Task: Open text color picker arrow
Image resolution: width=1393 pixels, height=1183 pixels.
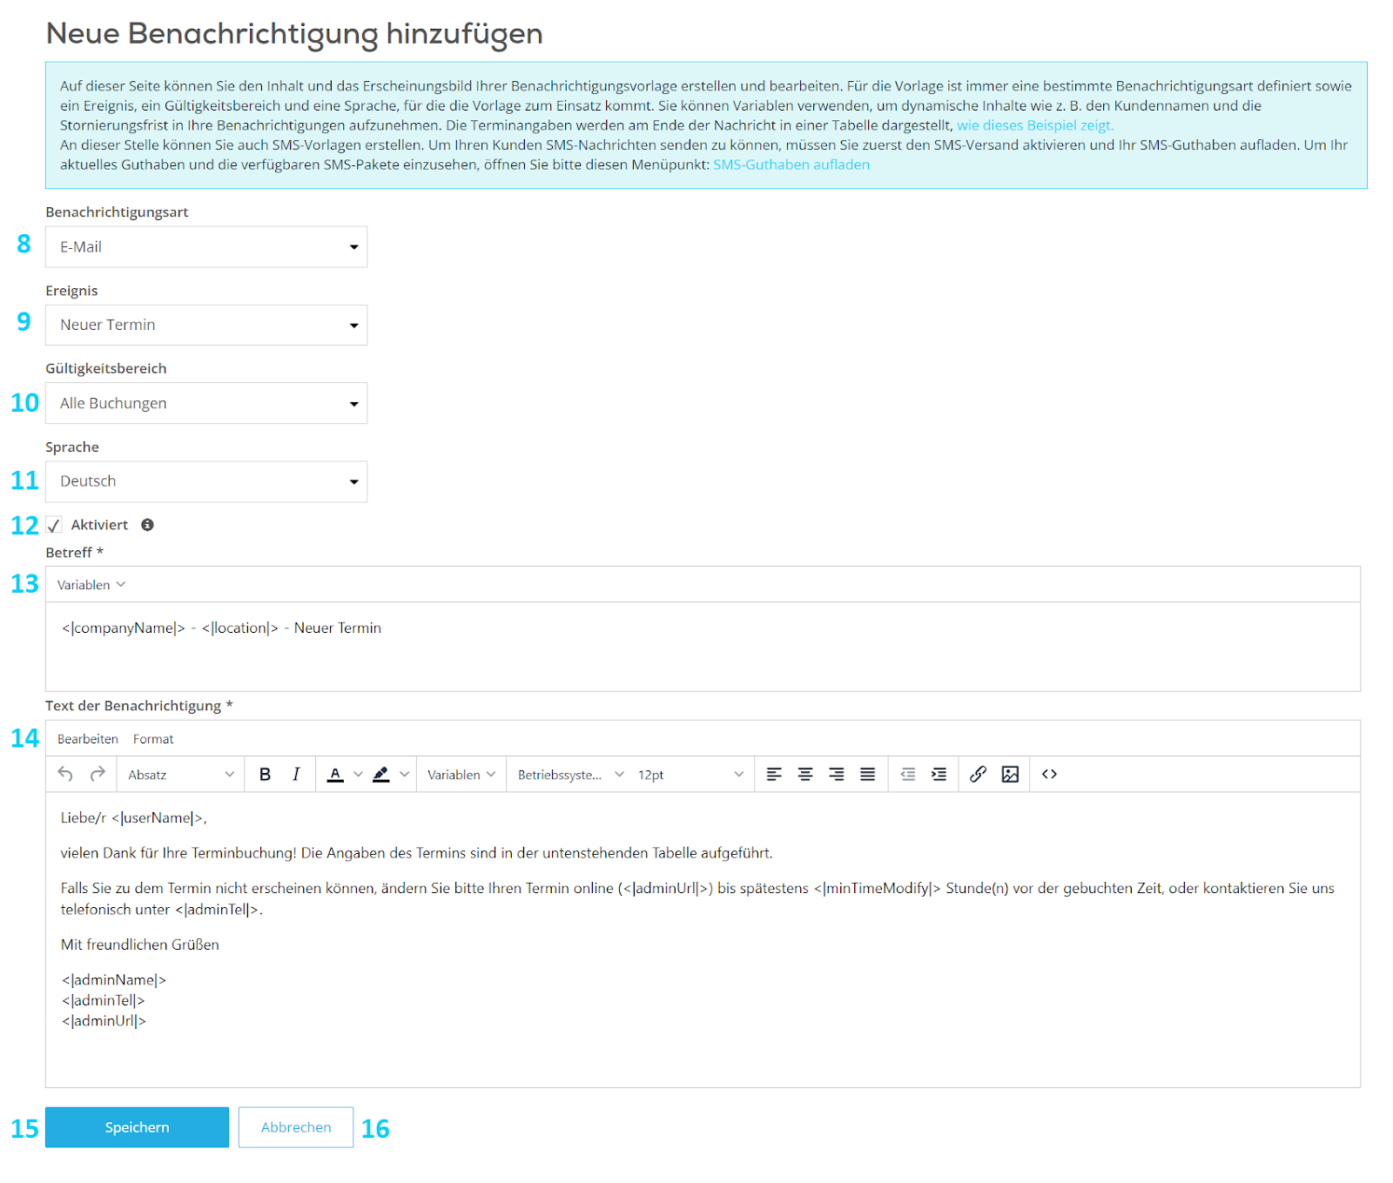Action: pos(358,774)
